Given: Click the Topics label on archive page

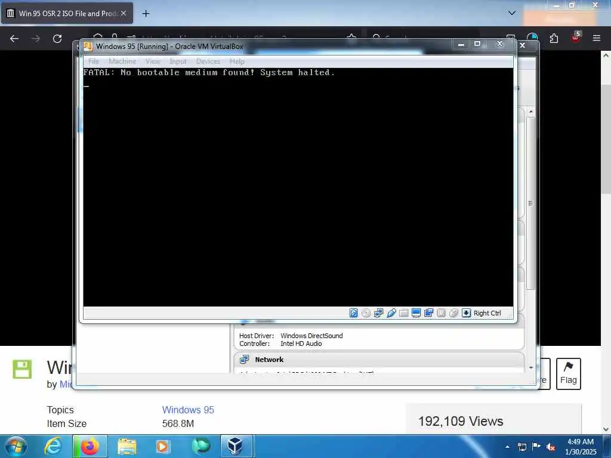Looking at the screenshot, I should click(x=60, y=410).
